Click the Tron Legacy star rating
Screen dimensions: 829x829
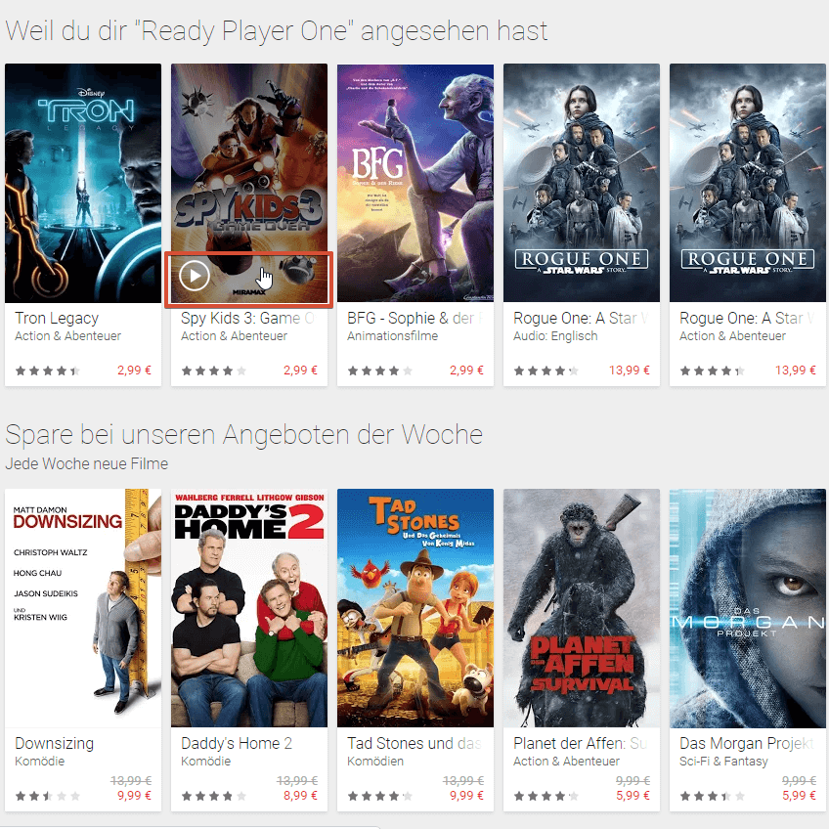[x=48, y=371]
